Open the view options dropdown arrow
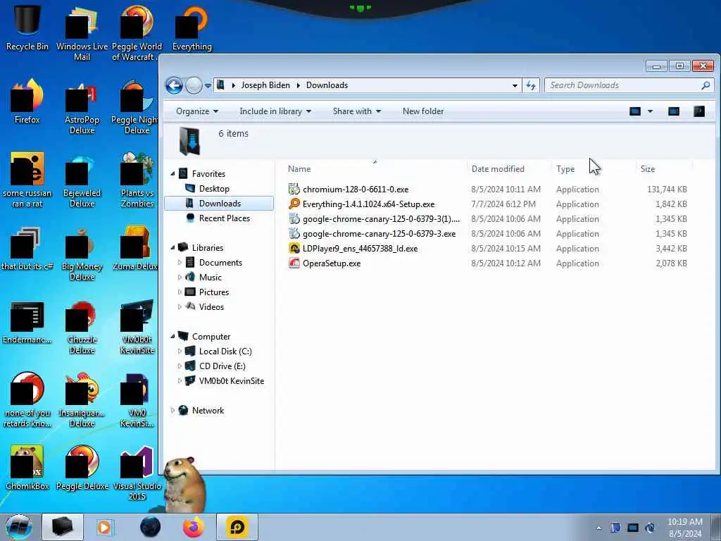The height and width of the screenshot is (541, 721). [x=650, y=111]
